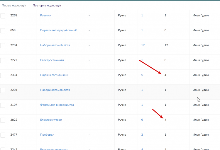This screenshot has height=150, width=220.
Task: Open the Форми для виробництва link
Action: coord(57,105)
